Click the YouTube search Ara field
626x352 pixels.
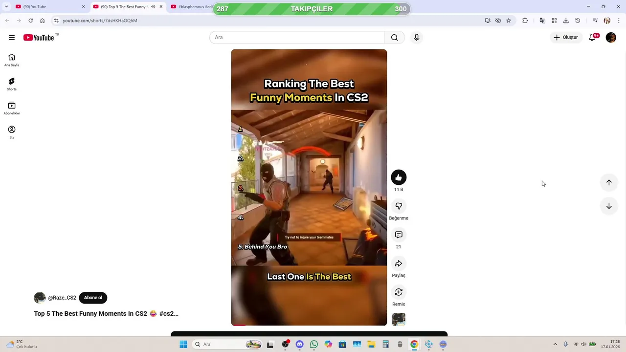pos(297,38)
